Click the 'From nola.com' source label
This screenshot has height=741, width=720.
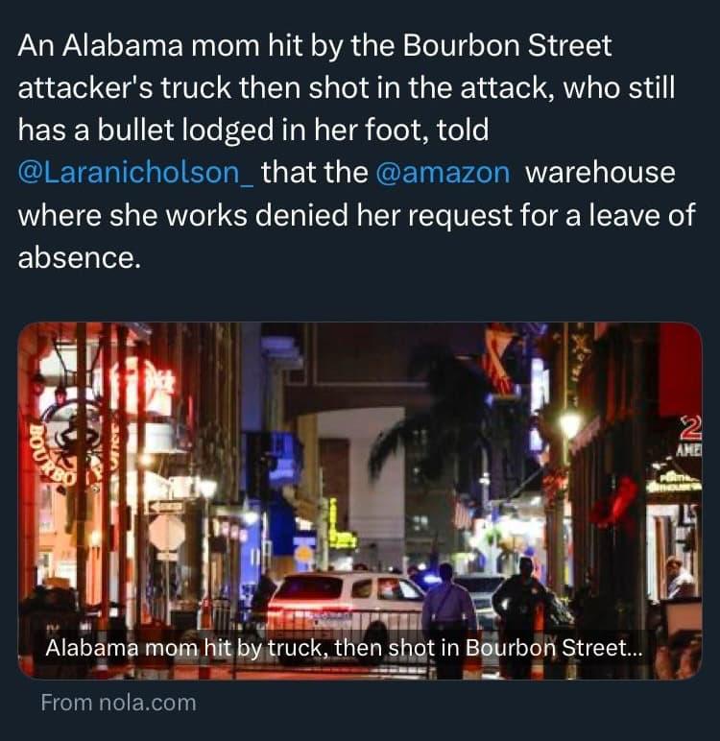(x=118, y=703)
